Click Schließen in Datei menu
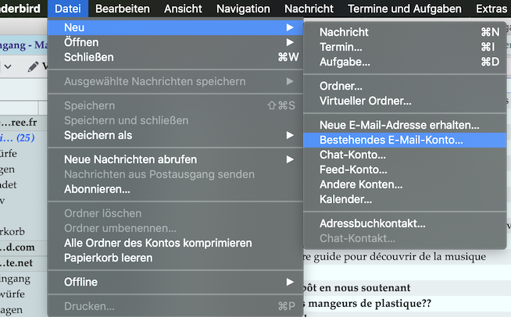 [x=88, y=57]
